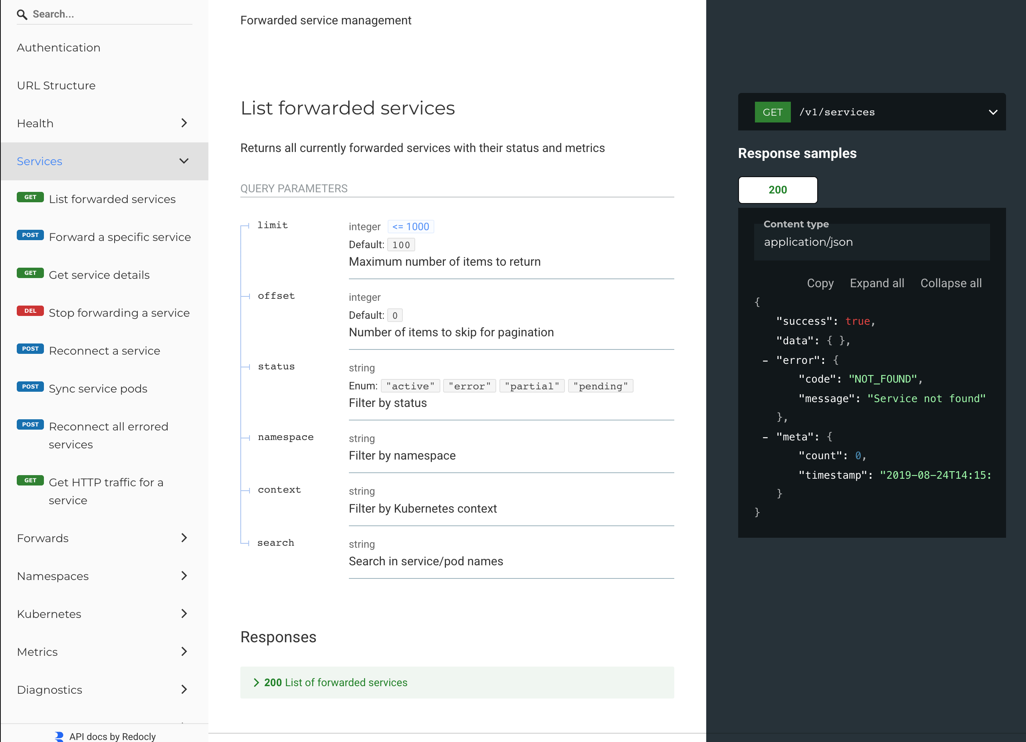Click the DEL badge beside Stop forwarding a service
This screenshot has height=742, width=1026.
point(30,311)
